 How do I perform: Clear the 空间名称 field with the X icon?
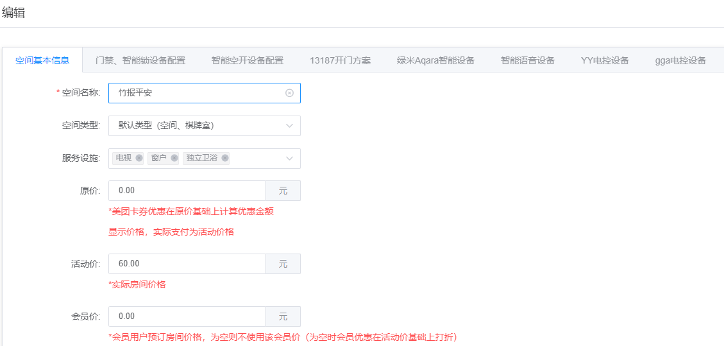pyautogui.click(x=289, y=93)
